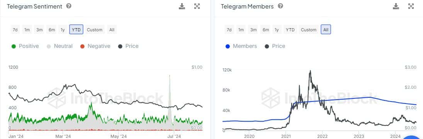Screen dimensions: 423x139
Task: Toggle the Negative series in sentiment legend
Action: [x=95, y=46]
